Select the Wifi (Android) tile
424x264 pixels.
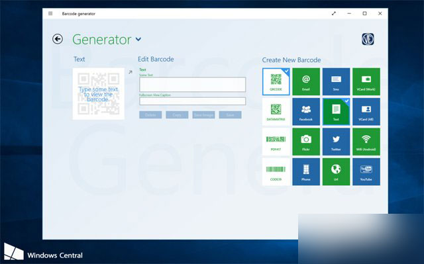click(366, 142)
